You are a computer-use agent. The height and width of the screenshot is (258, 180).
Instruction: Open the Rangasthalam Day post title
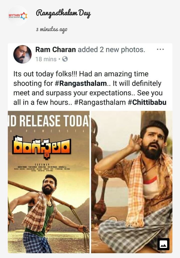(63, 14)
